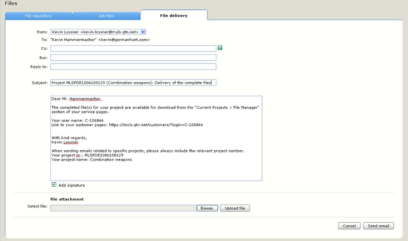
Task: Click the 'Files' page heading
Action: [x=11, y=4]
